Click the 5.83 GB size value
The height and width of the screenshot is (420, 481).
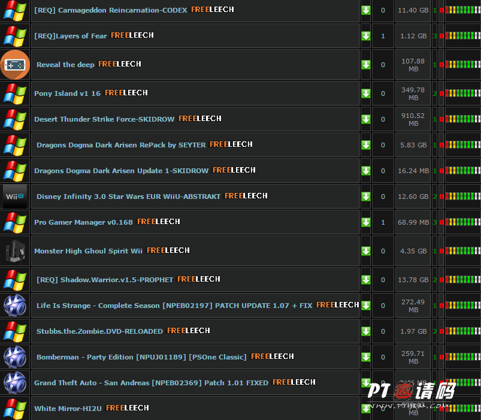tap(413, 145)
